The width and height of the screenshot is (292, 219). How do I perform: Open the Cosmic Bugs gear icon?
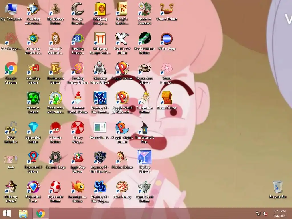tap(56, 157)
